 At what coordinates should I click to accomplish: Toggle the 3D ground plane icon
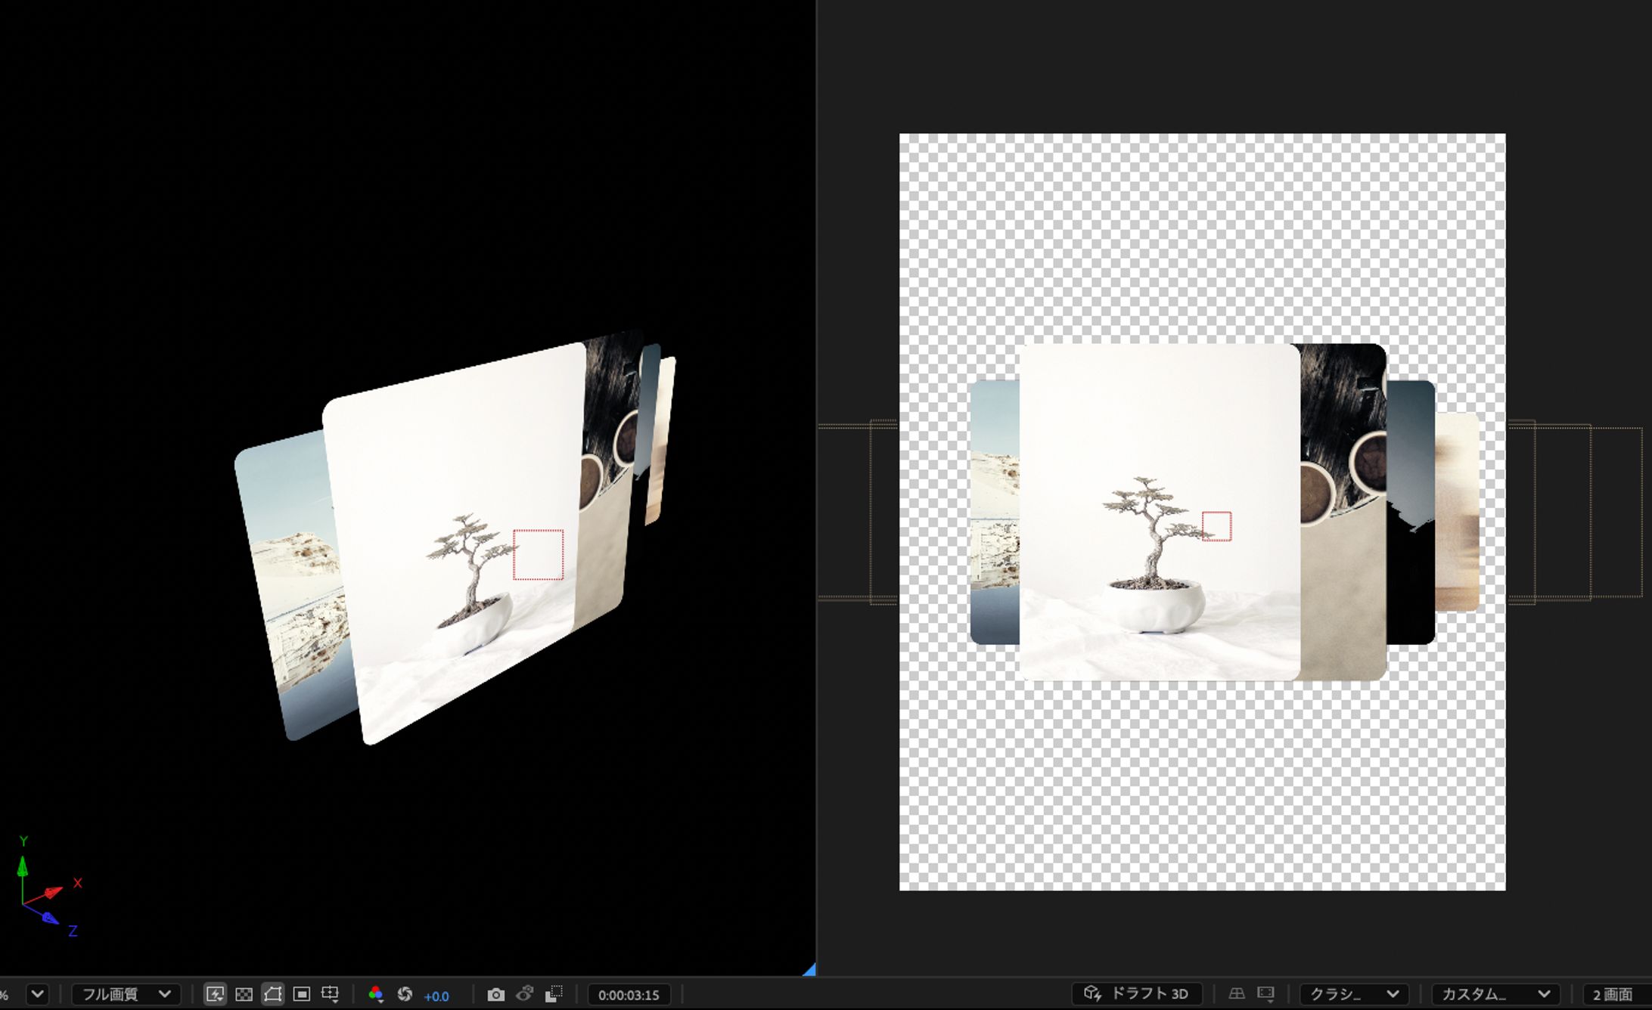tap(1237, 993)
